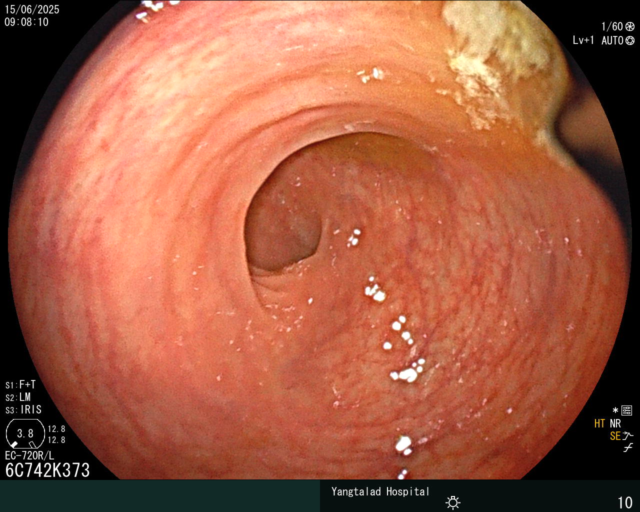Click the Yangtalad Hospital name
This screenshot has width=640, height=512.
(x=380, y=491)
